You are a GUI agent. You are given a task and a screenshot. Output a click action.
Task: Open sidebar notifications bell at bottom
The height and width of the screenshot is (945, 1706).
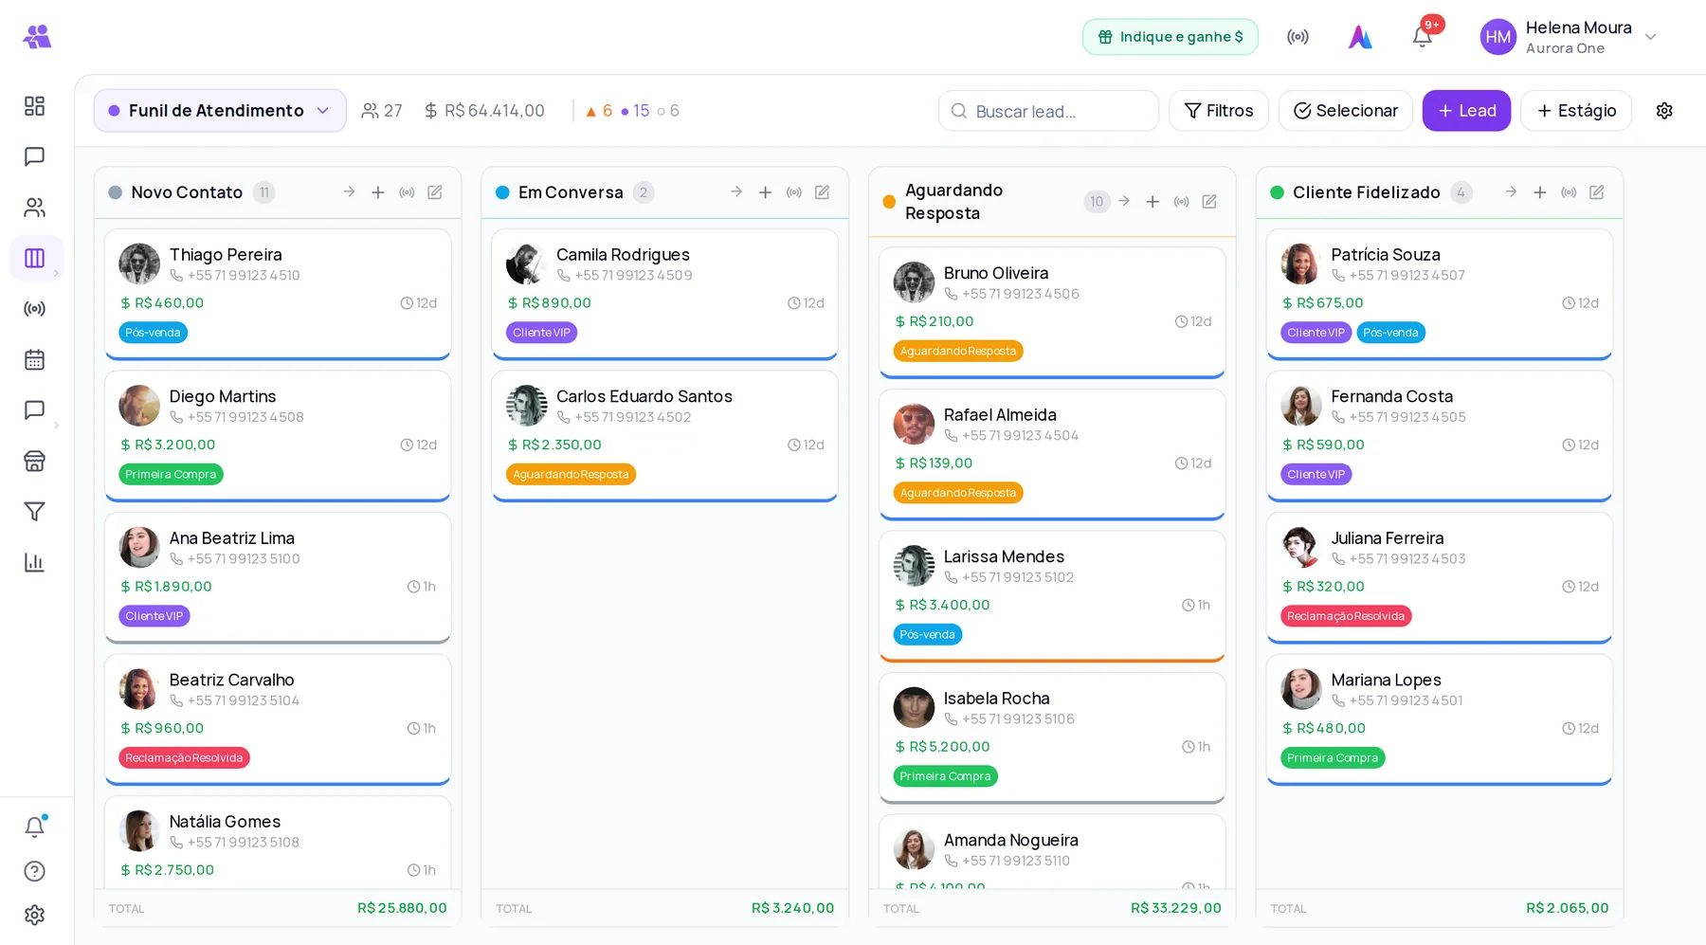(34, 827)
